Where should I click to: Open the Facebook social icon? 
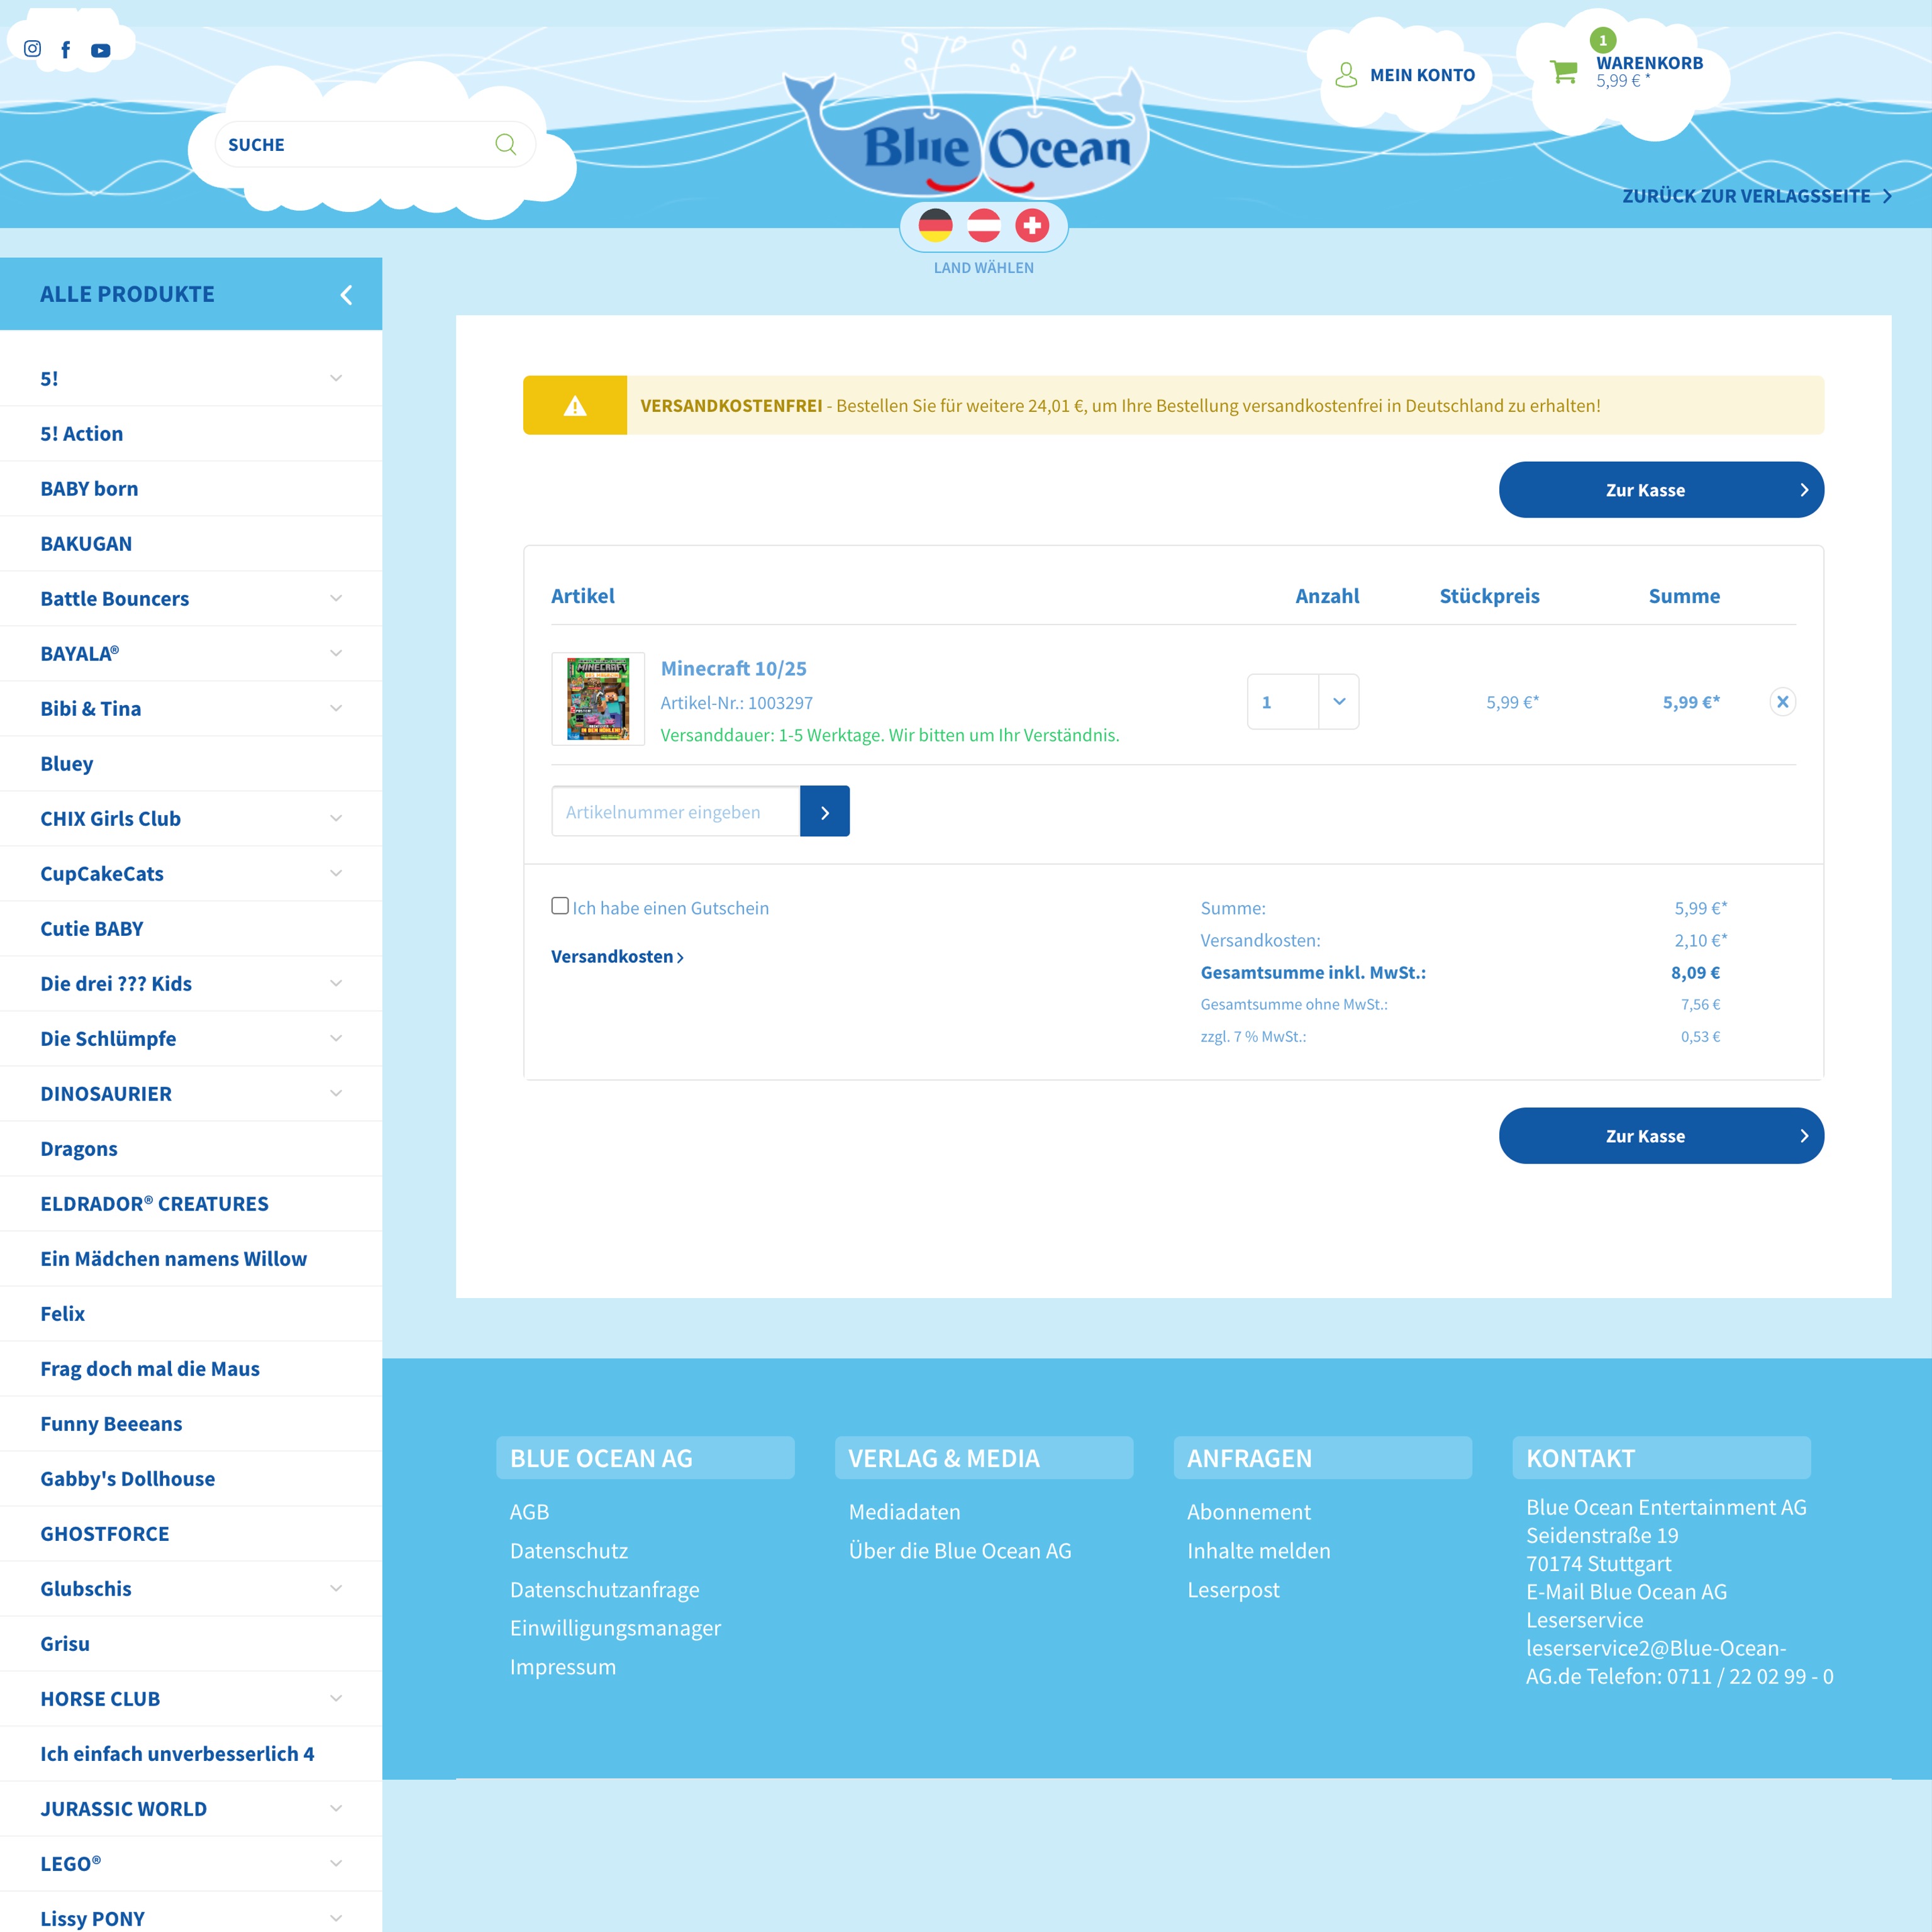click(x=66, y=48)
